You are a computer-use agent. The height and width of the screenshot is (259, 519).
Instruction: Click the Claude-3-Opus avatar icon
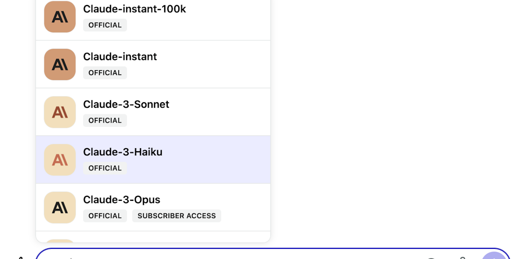(60, 207)
